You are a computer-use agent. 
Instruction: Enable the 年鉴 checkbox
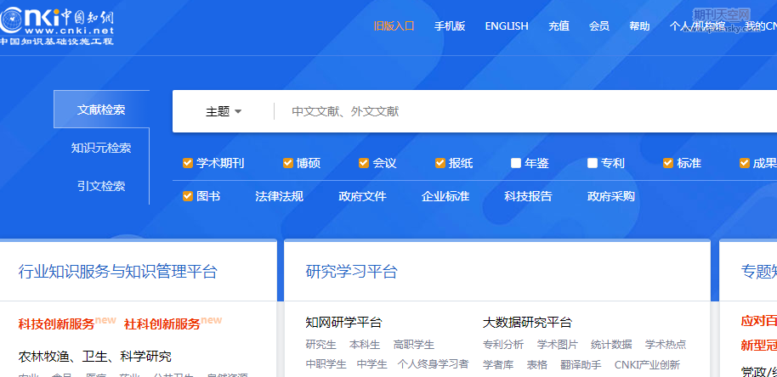pyautogui.click(x=516, y=163)
